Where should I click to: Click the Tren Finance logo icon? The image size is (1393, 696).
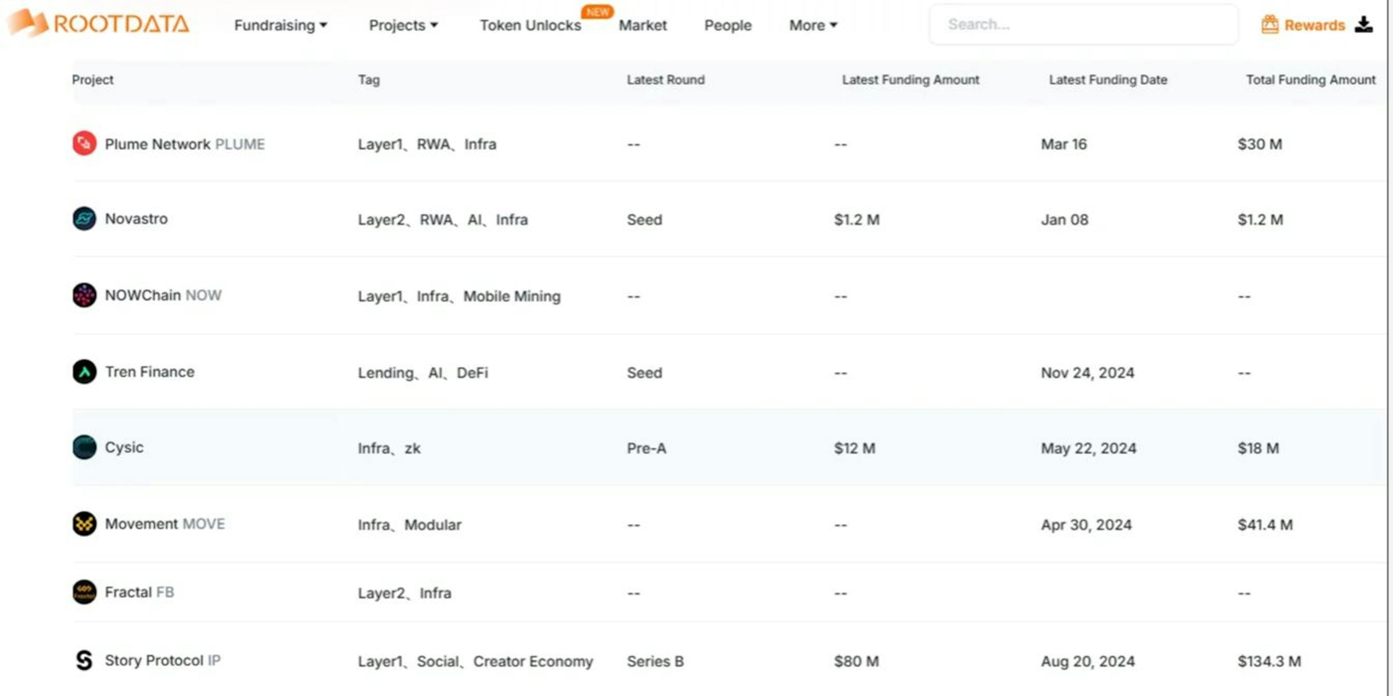click(85, 371)
